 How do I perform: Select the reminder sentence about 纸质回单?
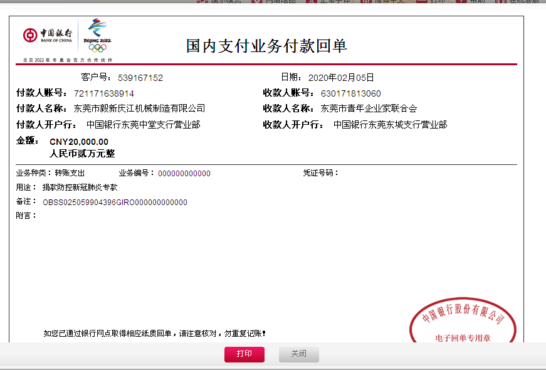point(155,334)
